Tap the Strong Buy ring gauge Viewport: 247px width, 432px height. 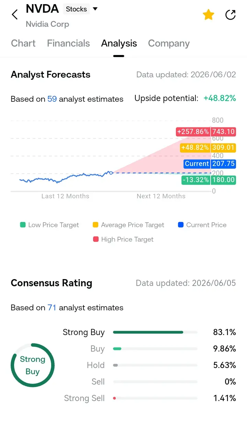(33, 365)
